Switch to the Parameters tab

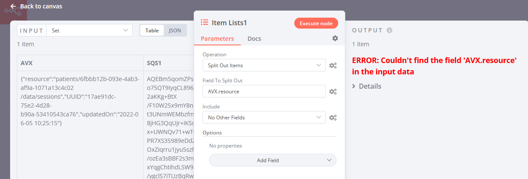[217, 39]
